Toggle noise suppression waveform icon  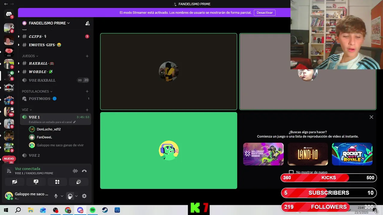[x=75, y=171]
